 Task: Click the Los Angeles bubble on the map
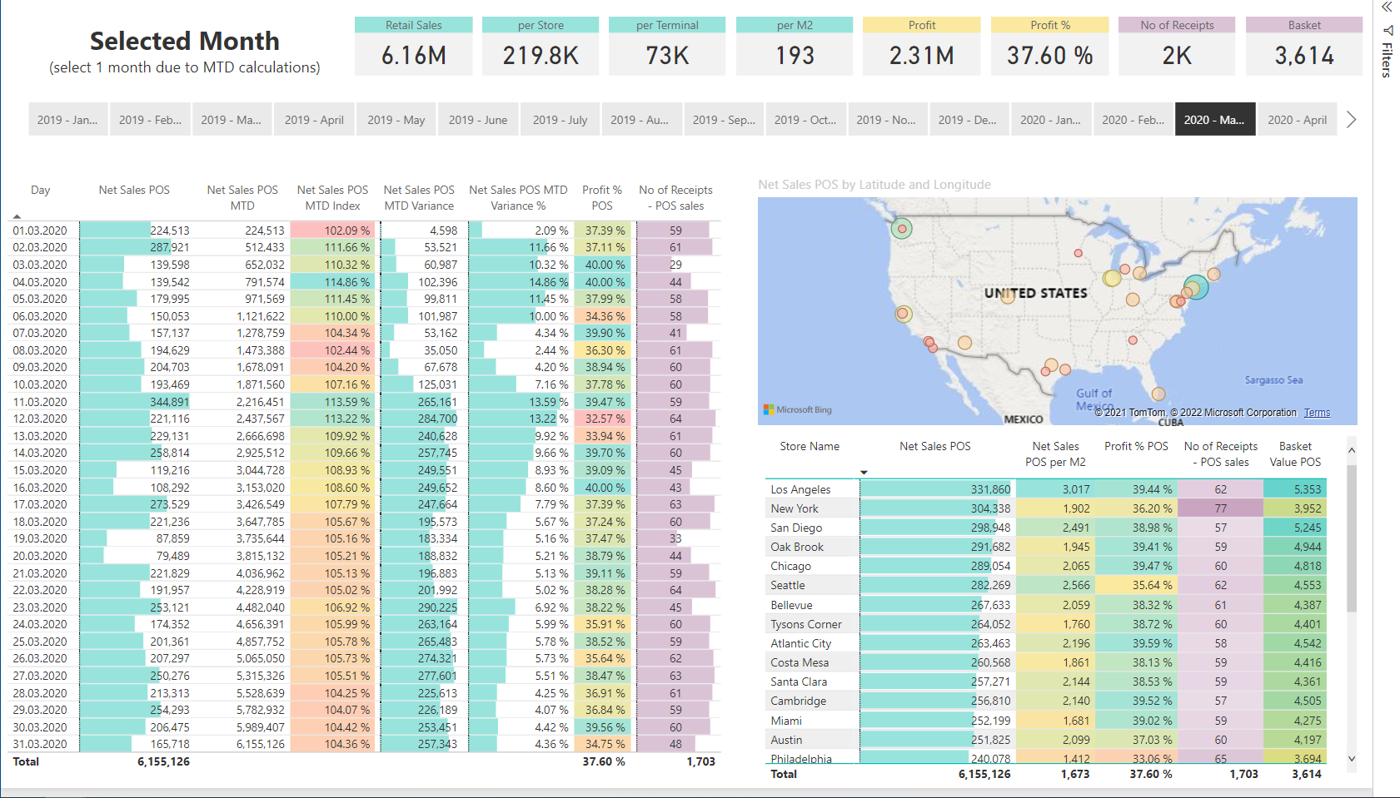pyautogui.click(x=929, y=341)
